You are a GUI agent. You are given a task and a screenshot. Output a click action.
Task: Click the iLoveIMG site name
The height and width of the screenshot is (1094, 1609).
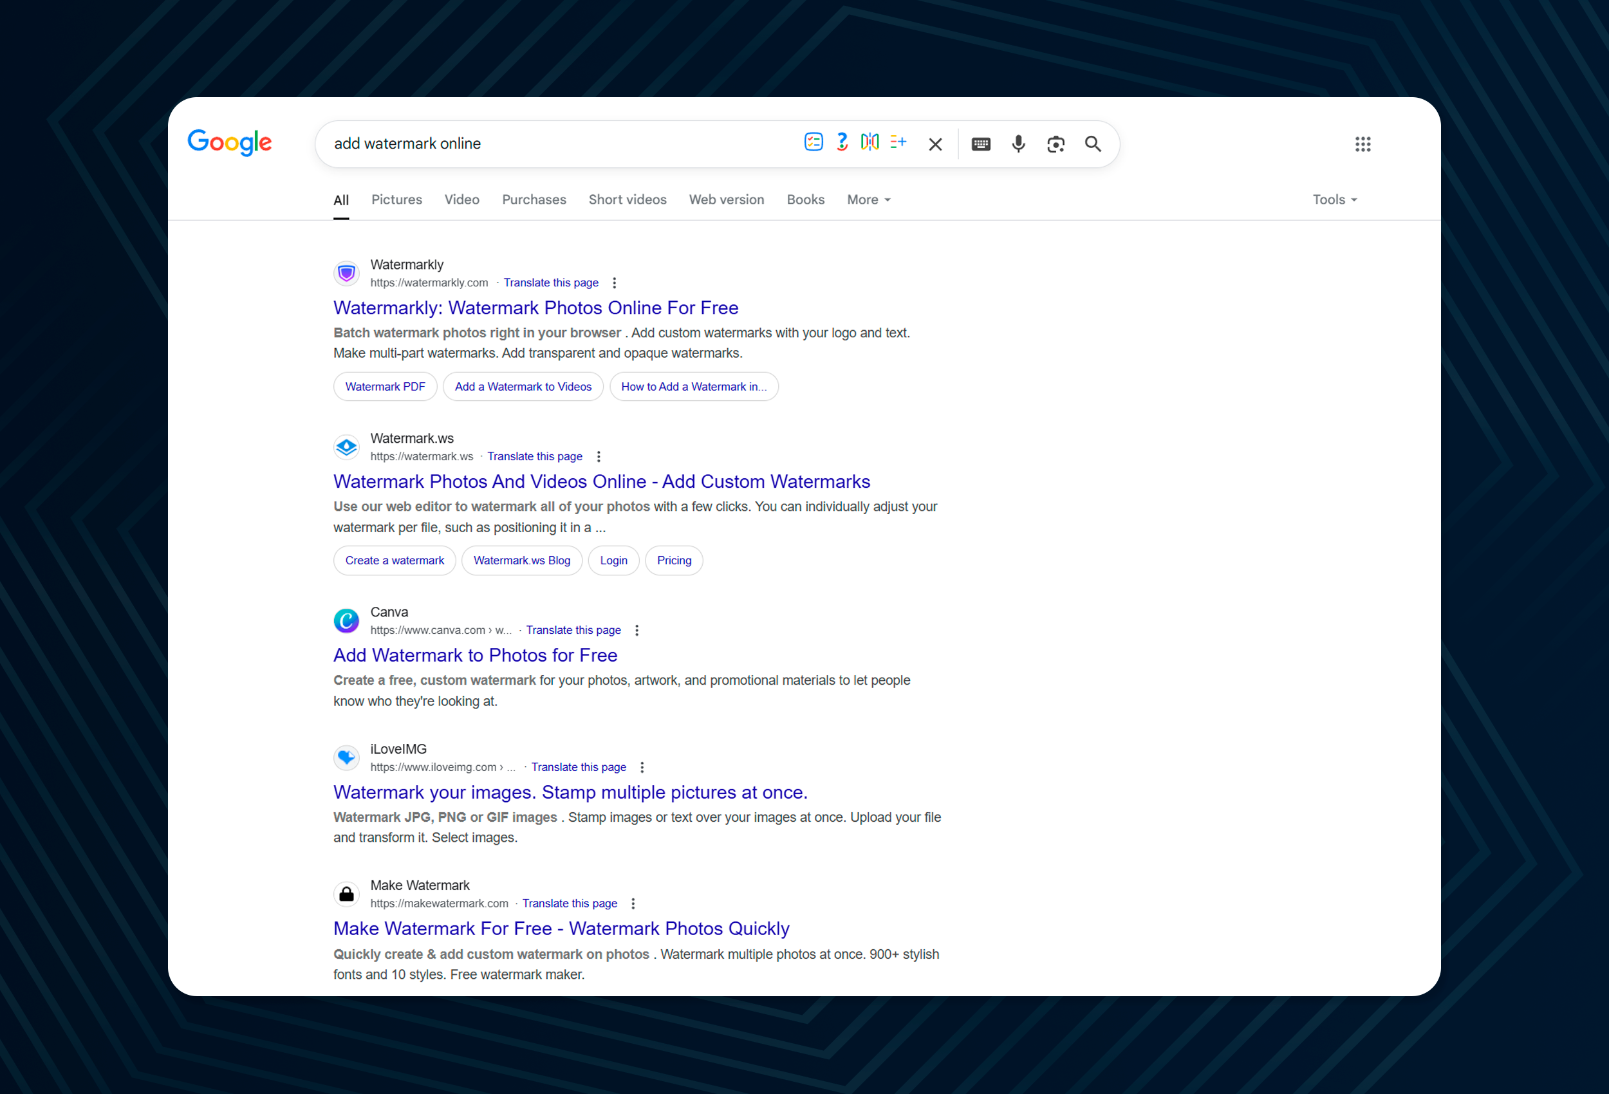pos(398,749)
